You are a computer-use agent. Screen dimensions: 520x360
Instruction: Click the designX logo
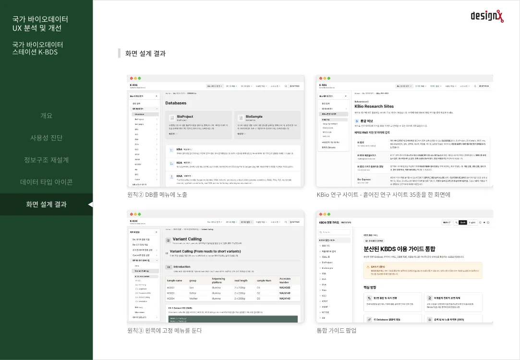[x=487, y=16]
